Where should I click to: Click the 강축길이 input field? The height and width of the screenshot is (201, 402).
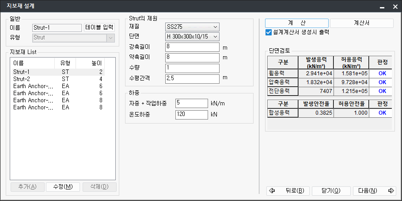coord(192,47)
